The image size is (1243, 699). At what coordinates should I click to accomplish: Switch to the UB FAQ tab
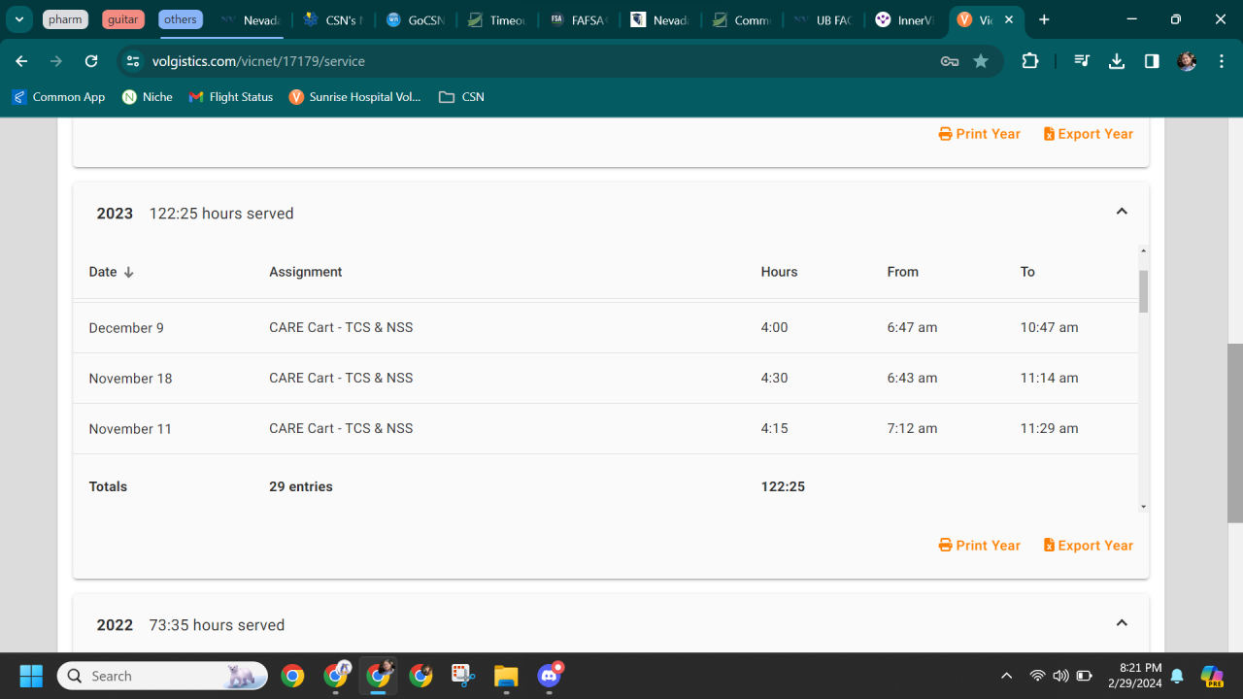point(823,19)
